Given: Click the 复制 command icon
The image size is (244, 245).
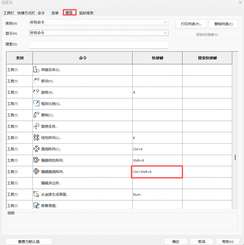Looking at the screenshot, I should point(36,115).
